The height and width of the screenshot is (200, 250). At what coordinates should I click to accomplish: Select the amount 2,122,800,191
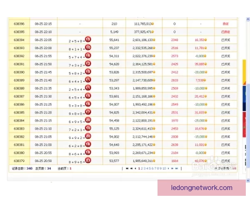[142, 120]
